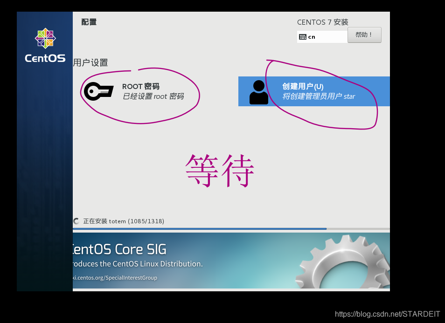Click the CentOS Core SIG banner
The width and height of the screenshot is (445, 323).
point(231,261)
